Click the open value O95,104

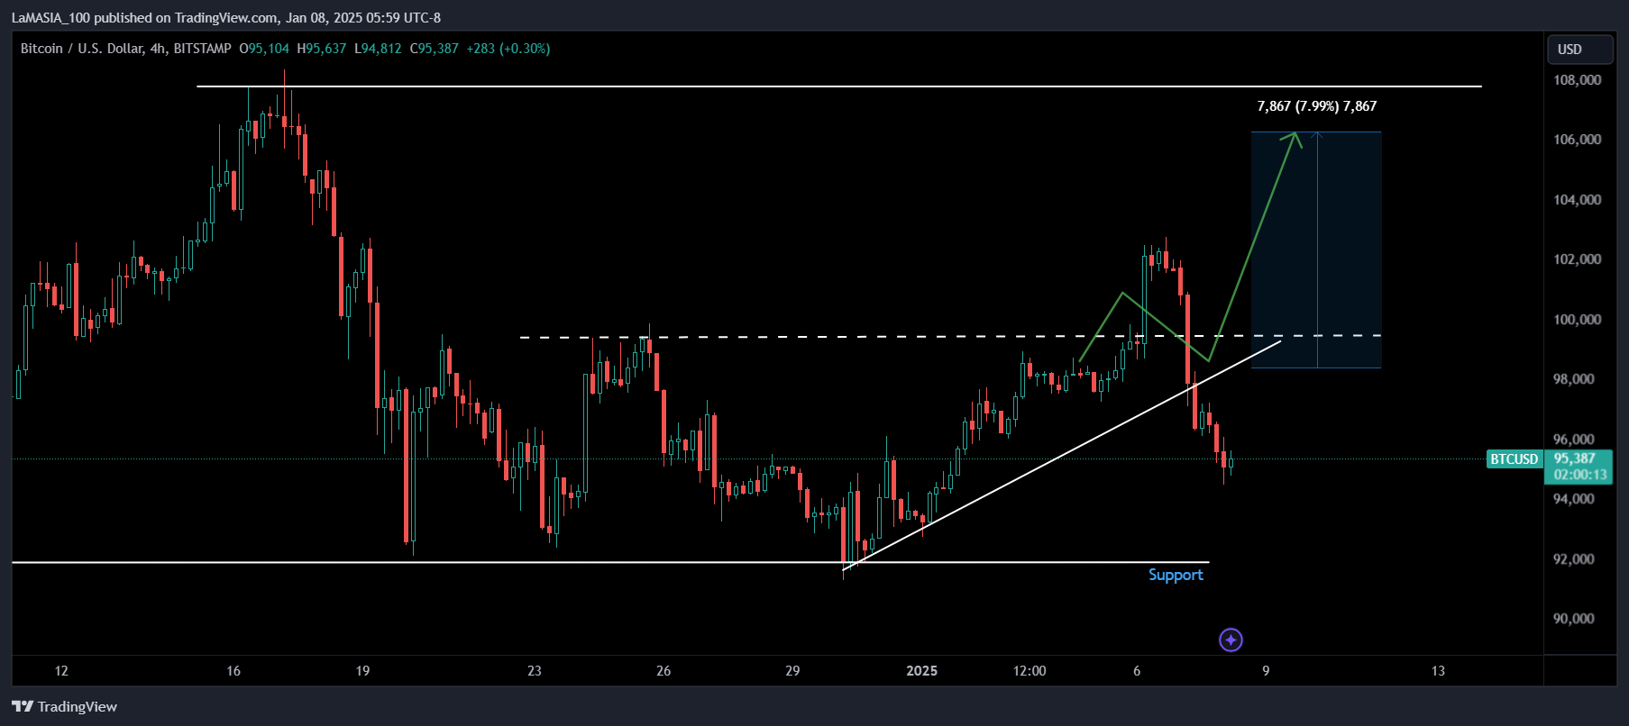click(264, 49)
